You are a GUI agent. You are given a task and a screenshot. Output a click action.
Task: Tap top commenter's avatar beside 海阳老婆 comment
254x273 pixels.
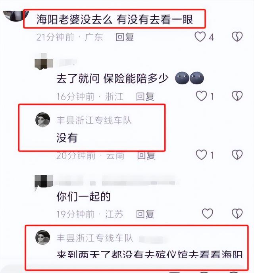coord(16,15)
